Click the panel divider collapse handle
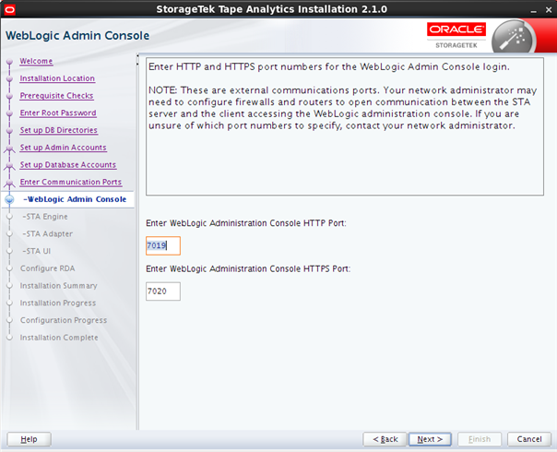 click(x=137, y=59)
